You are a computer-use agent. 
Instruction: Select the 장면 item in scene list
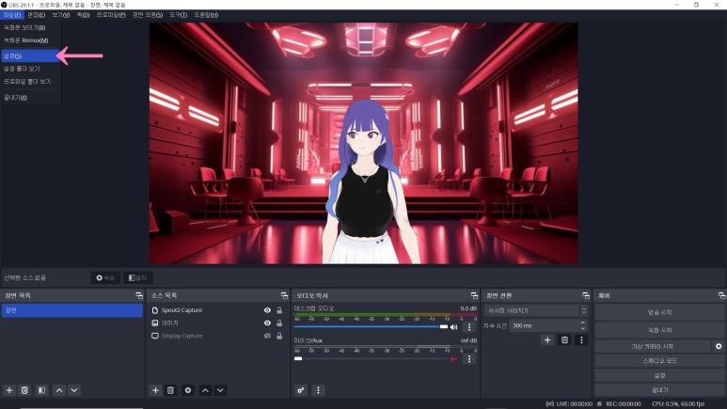point(71,310)
